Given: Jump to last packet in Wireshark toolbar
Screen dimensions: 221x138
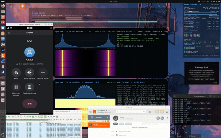Looking at the screenshot, I should pyautogui.click(x=39, y=117).
